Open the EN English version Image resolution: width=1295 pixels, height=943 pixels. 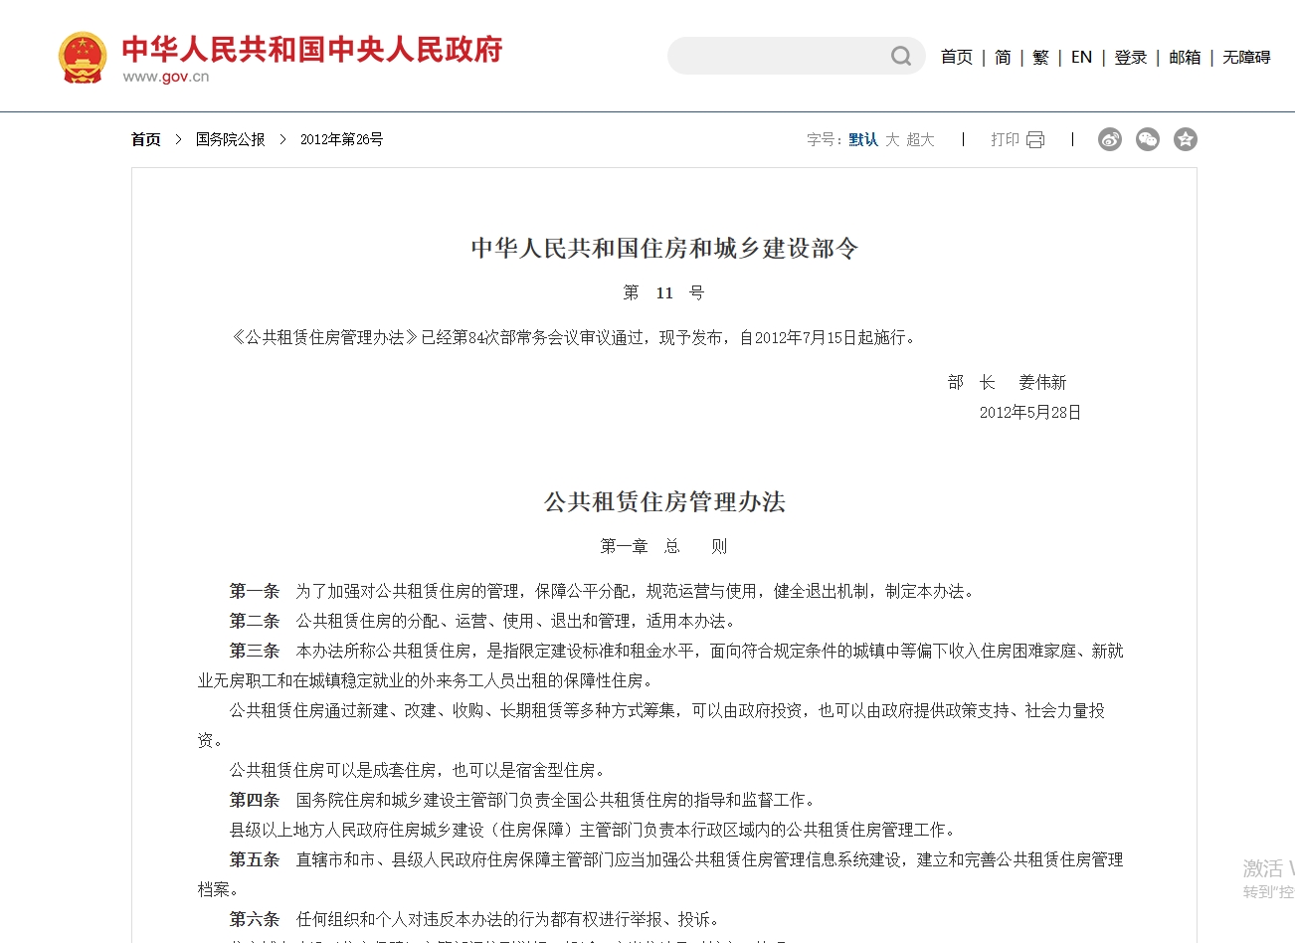tap(1081, 58)
